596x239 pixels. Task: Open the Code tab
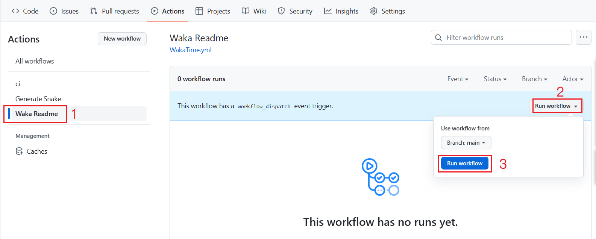tap(25, 11)
